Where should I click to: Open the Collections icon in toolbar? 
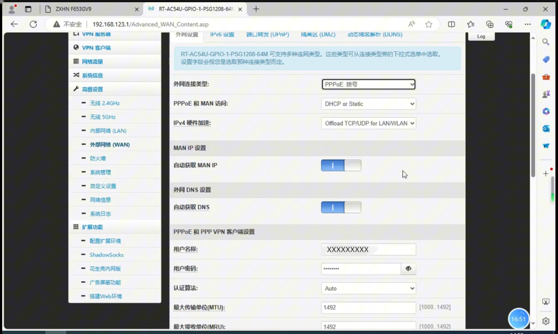(x=489, y=25)
